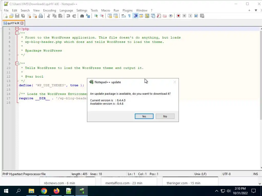The width and height of the screenshot is (262, 196).
Task: Open the Language menu
Action: [66, 10]
